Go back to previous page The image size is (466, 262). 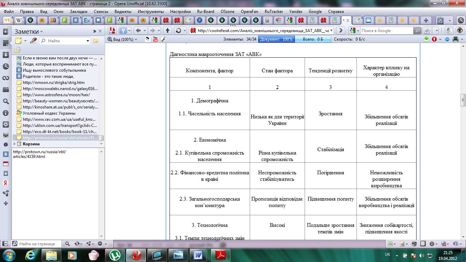click(x=138, y=30)
